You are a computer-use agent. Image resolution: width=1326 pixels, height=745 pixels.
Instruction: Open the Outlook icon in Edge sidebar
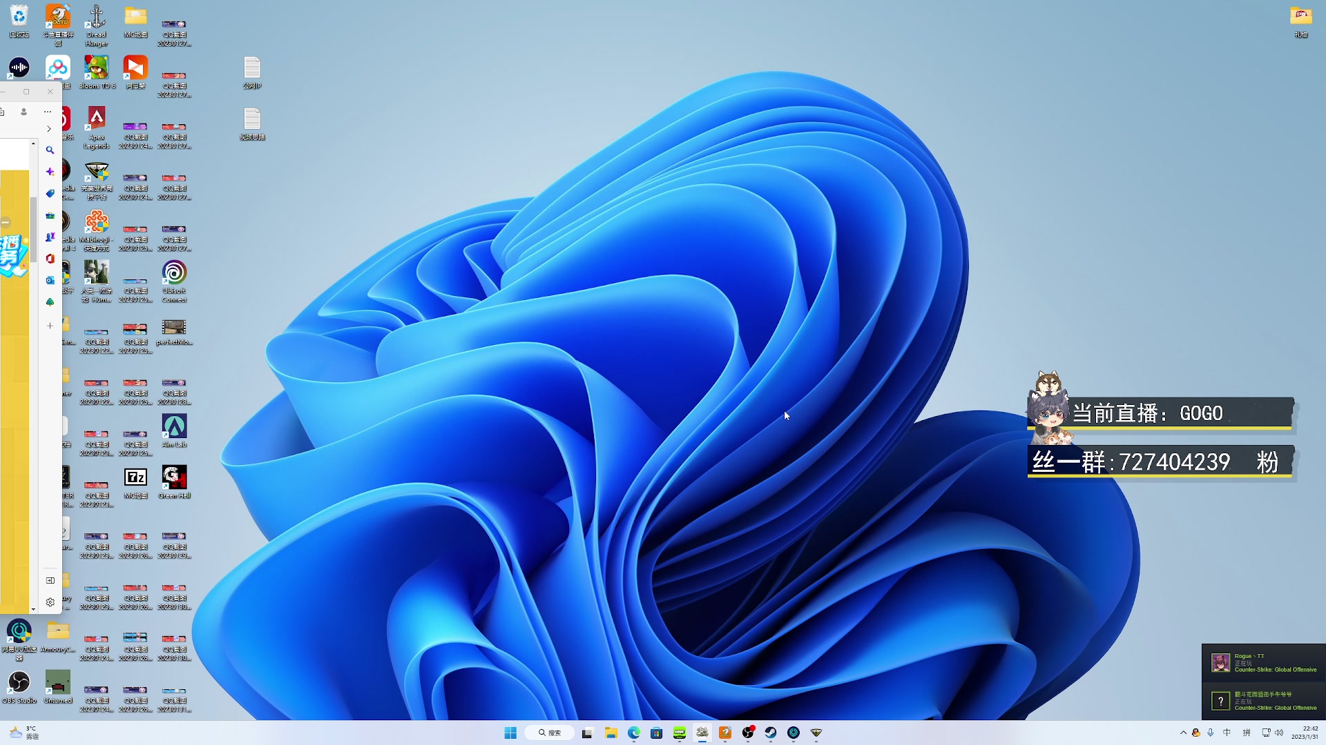point(50,280)
